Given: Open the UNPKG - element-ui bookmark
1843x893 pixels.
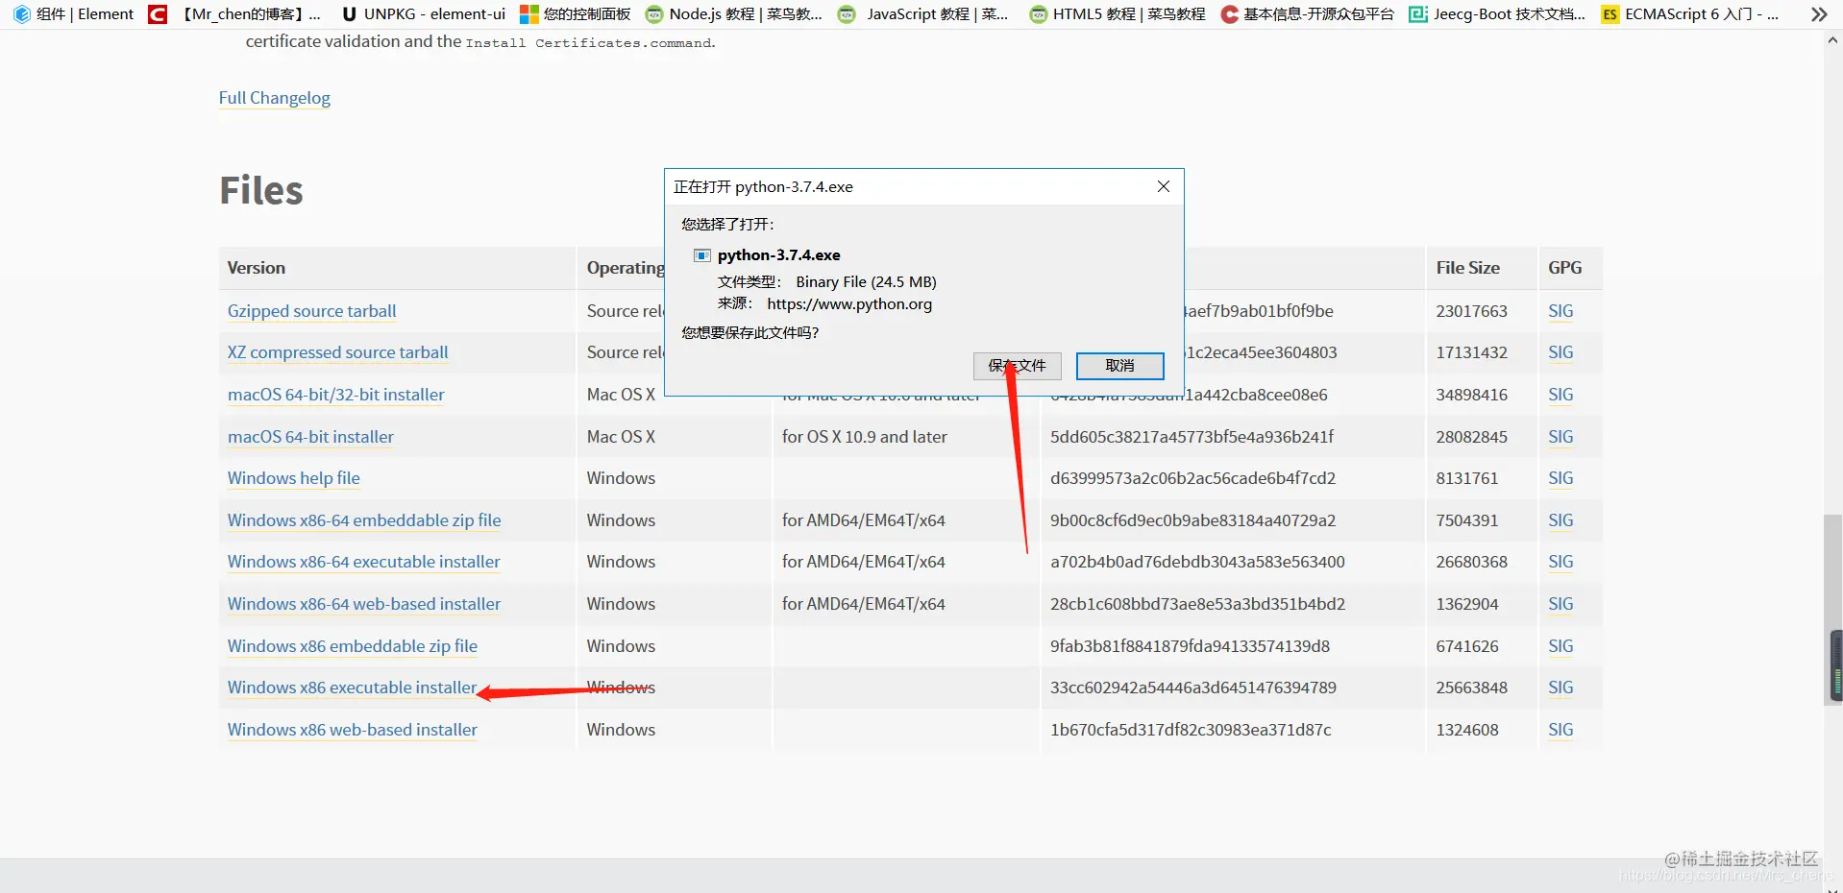Looking at the screenshot, I should click(x=423, y=14).
